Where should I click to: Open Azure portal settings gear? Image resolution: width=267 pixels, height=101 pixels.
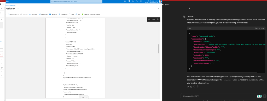click(x=133, y=1)
